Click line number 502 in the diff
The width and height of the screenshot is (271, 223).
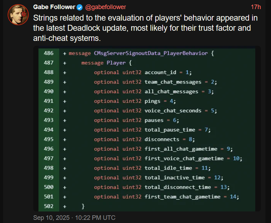[49, 206]
